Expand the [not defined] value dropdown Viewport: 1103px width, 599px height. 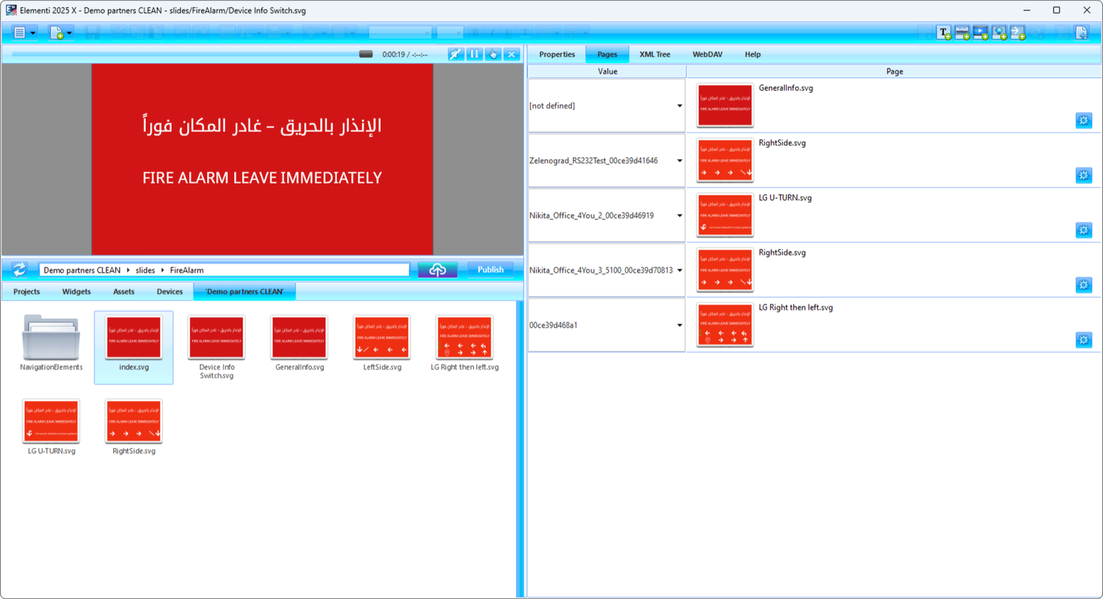pyautogui.click(x=679, y=106)
